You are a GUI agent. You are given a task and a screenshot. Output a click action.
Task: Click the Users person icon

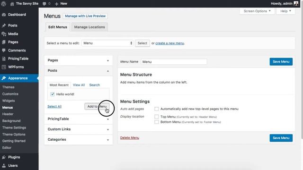click(x=4, y=166)
